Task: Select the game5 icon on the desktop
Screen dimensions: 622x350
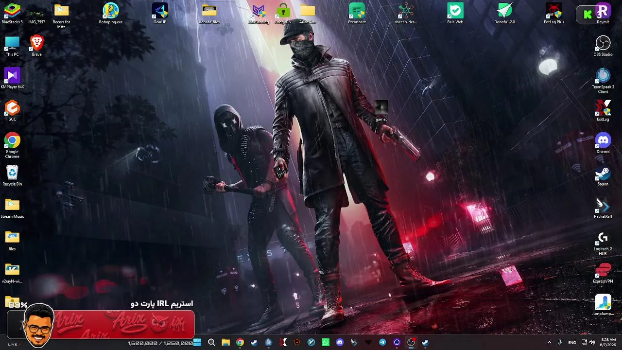Action: click(381, 111)
